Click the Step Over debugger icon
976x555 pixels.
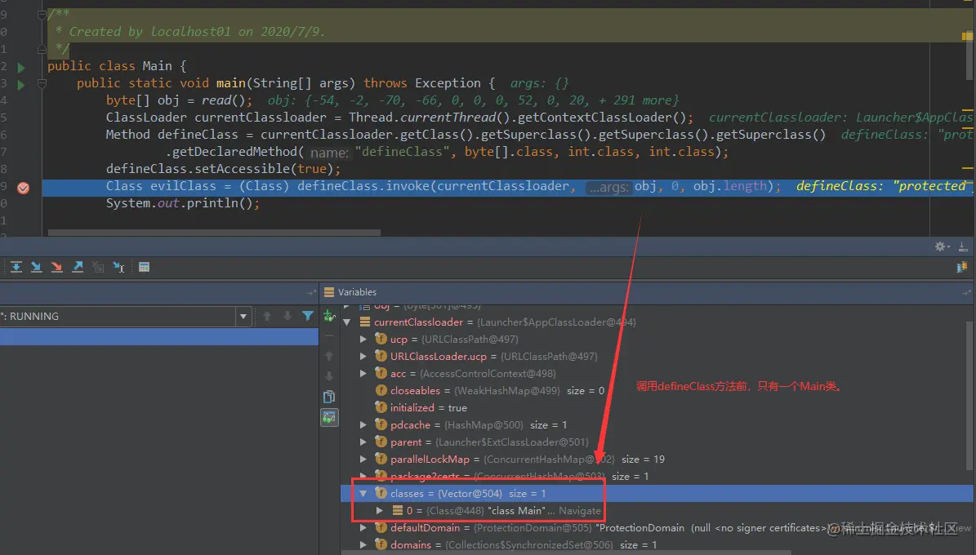[x=16, y=267]
